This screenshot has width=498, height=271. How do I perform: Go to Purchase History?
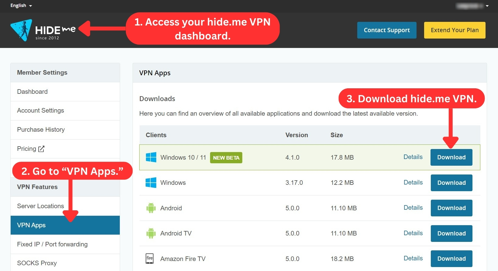coord(65,130)
